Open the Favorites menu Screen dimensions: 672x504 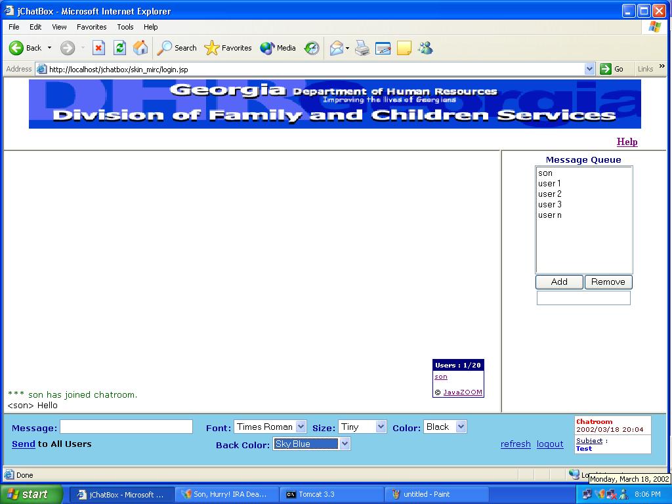(92, 27)
